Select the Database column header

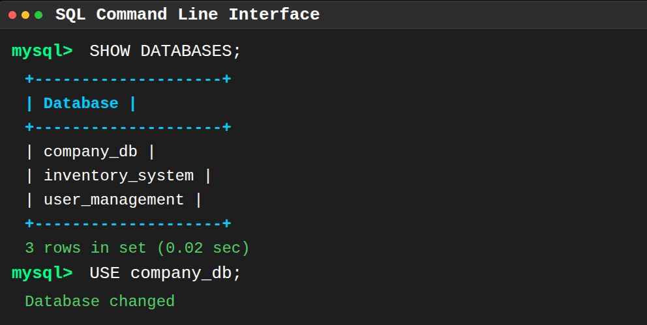tap(81, 103)
